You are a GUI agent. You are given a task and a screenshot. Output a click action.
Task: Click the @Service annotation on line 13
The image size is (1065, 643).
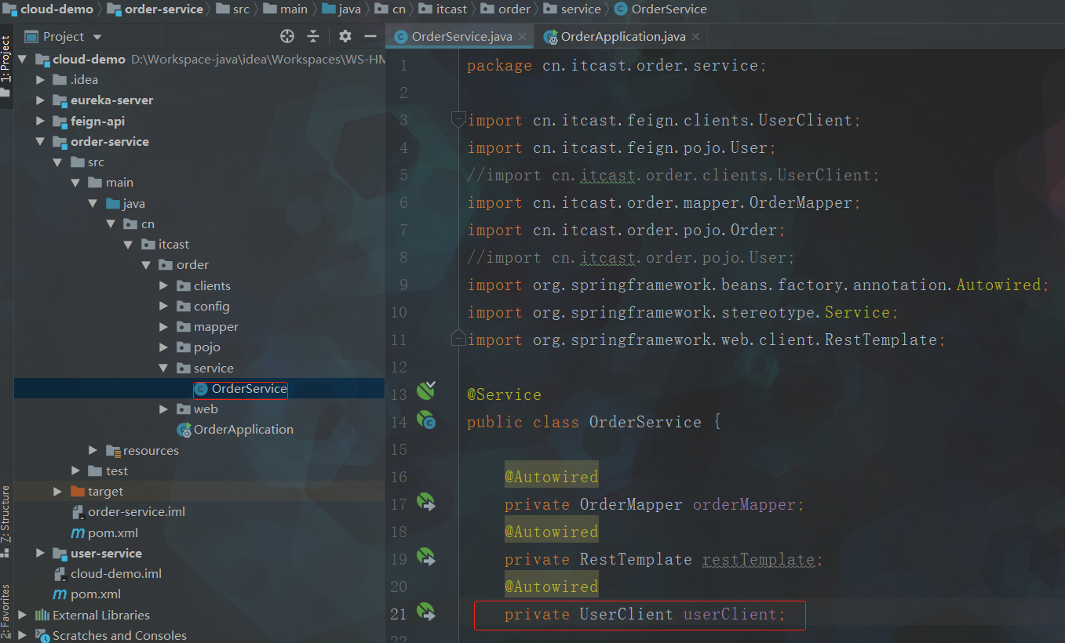[x=504, y=394]
